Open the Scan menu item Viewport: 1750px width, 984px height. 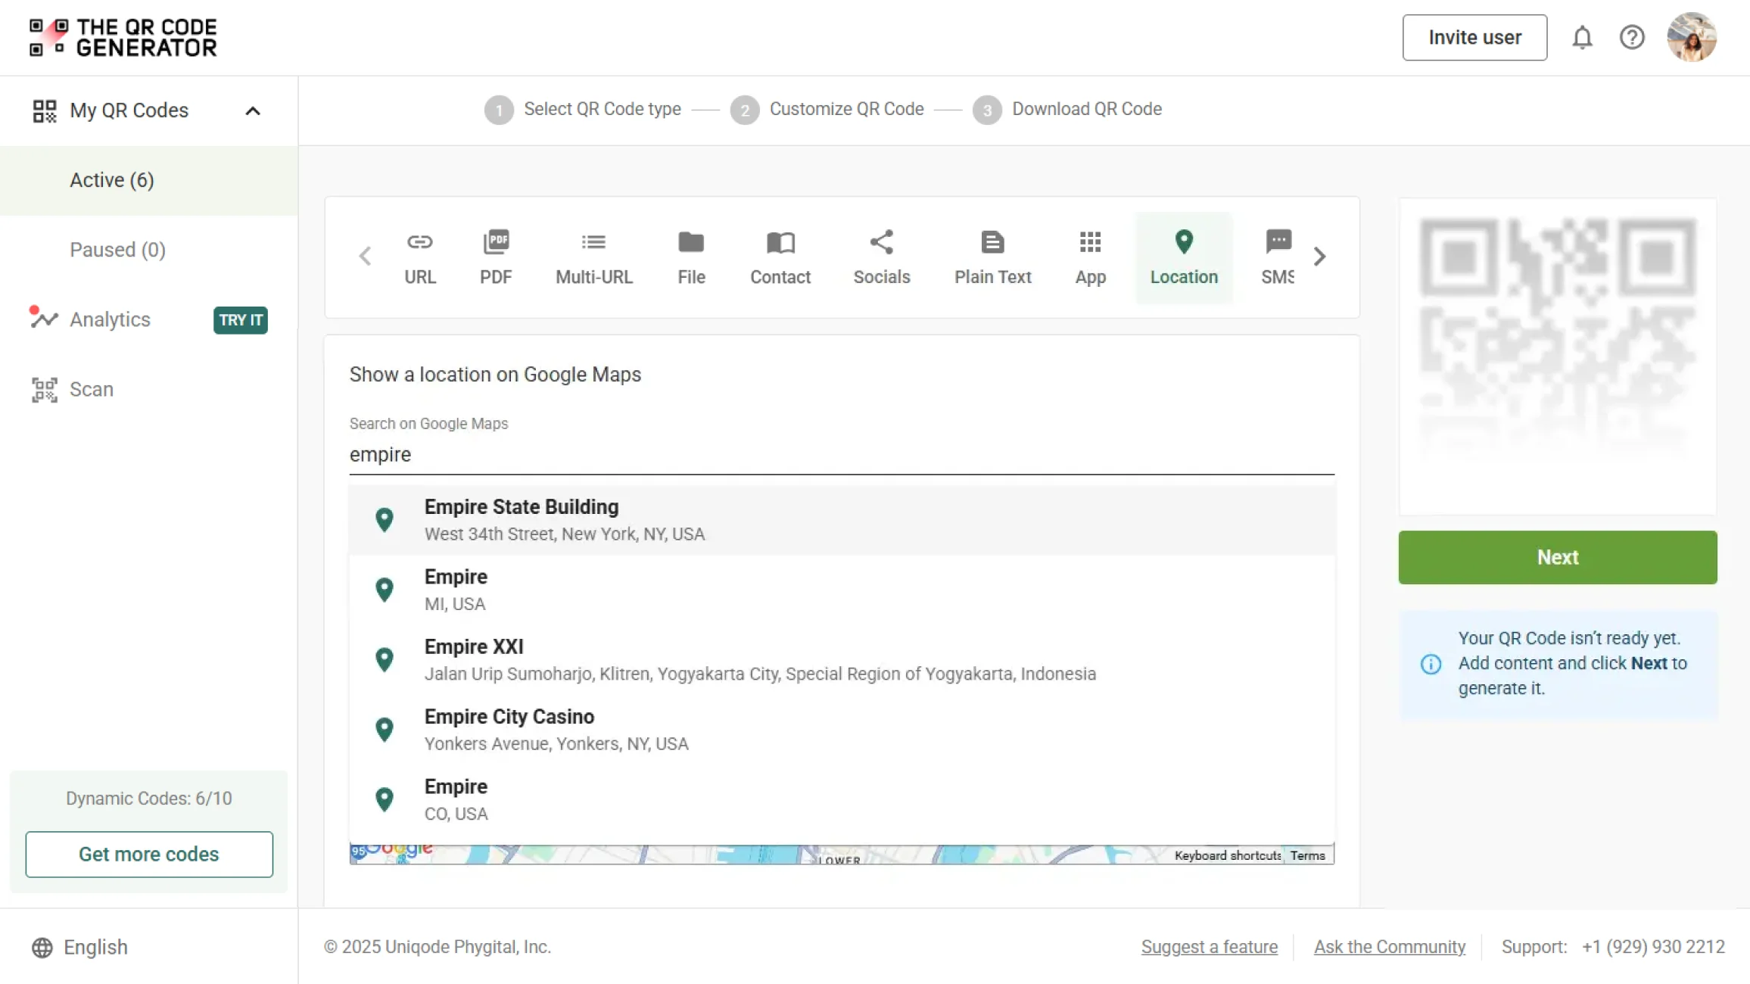[91, 389]
